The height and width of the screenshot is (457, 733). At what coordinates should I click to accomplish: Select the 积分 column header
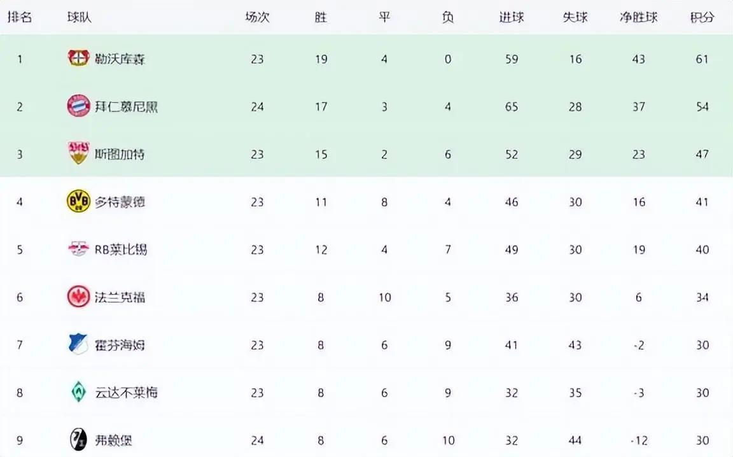(702, 17)
